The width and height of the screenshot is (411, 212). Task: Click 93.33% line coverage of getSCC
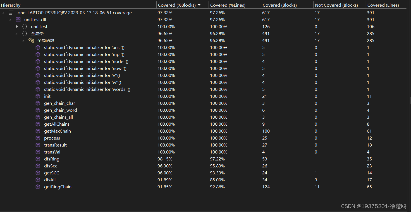click(217, 173)
